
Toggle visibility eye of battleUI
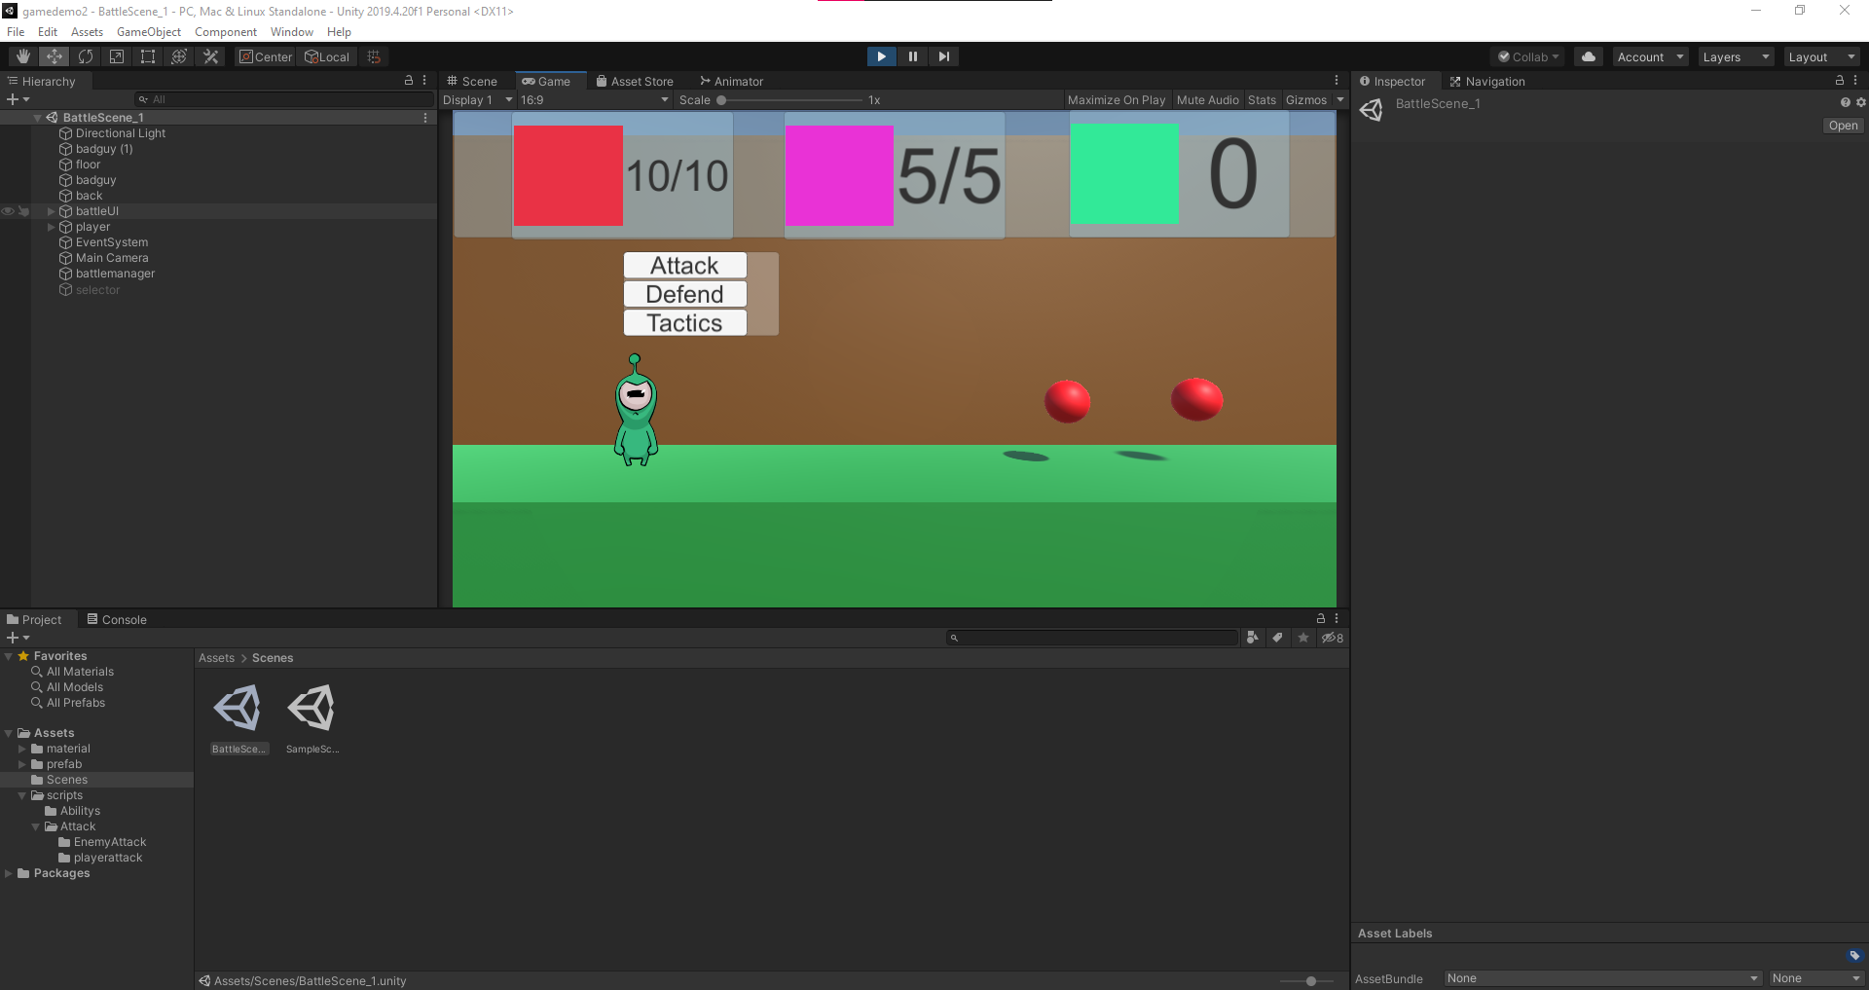8,211
